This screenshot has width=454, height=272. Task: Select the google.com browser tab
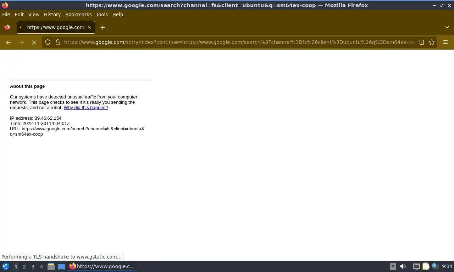pyautogui.click(x=56, y=27)
